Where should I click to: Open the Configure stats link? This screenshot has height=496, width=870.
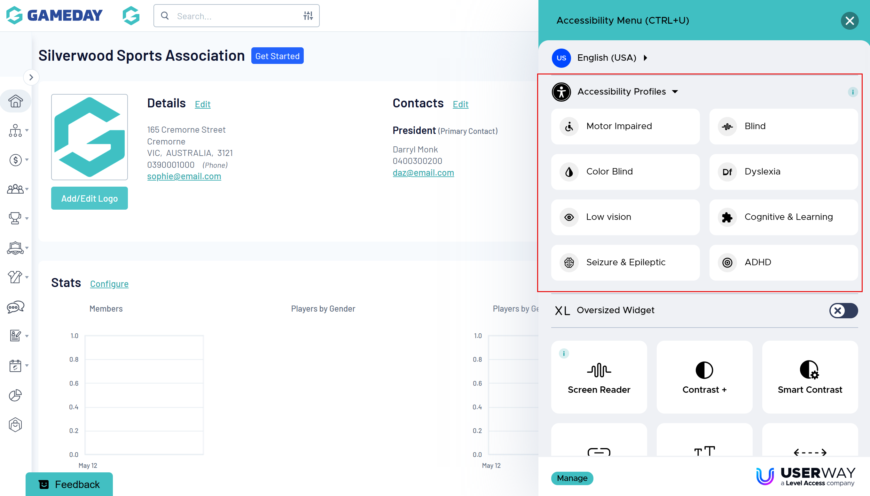coord(109,283)
